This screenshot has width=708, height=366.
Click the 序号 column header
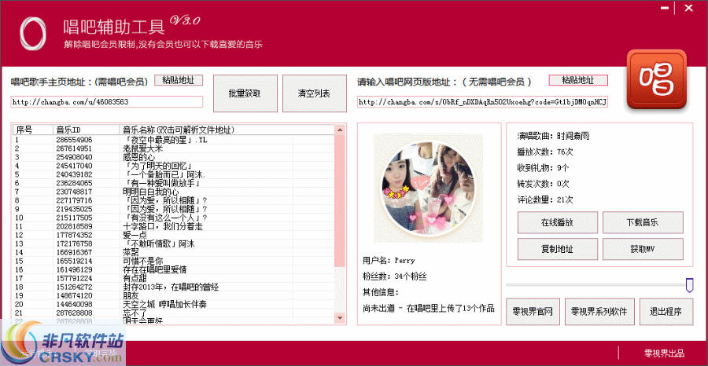(x=32, y=130)
